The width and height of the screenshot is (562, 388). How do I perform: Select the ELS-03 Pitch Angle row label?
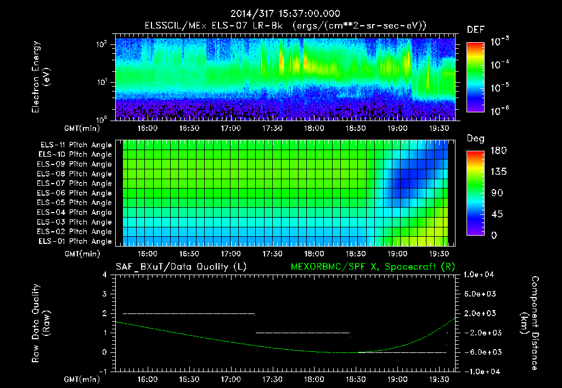[75, 222]
